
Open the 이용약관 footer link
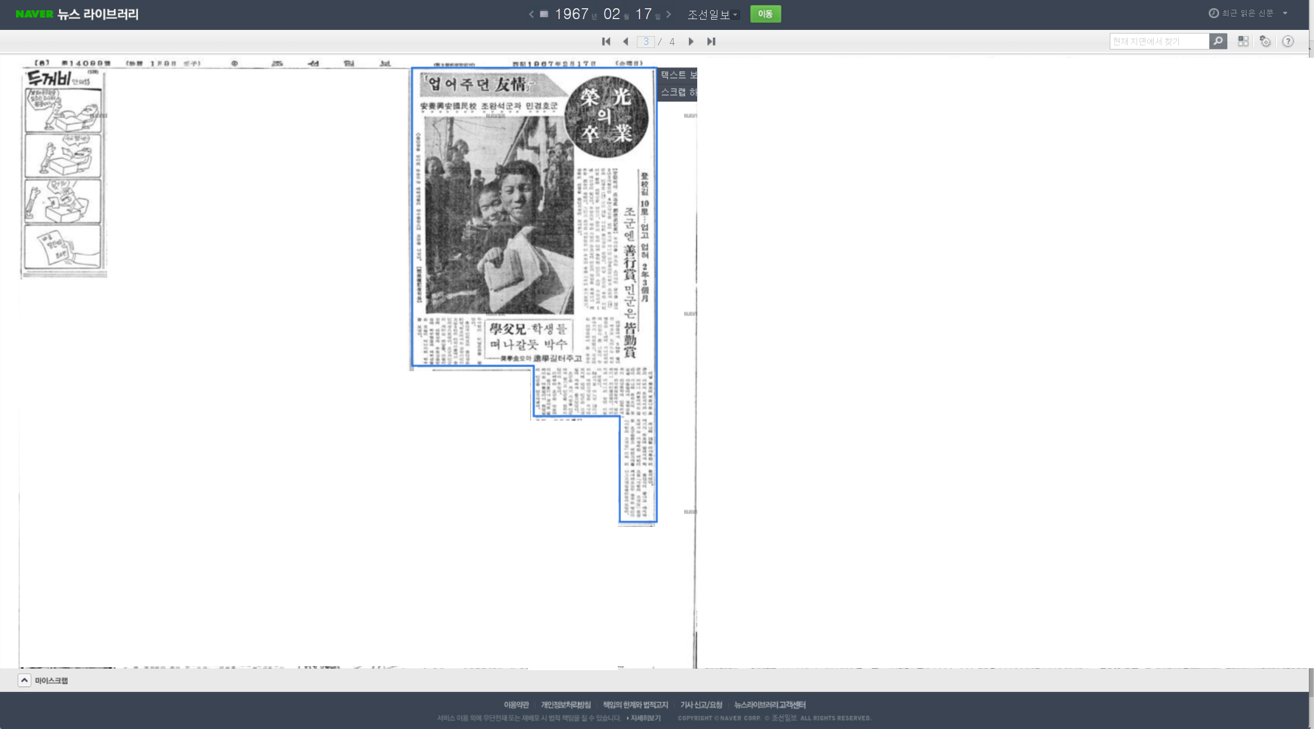click(516, 705)
